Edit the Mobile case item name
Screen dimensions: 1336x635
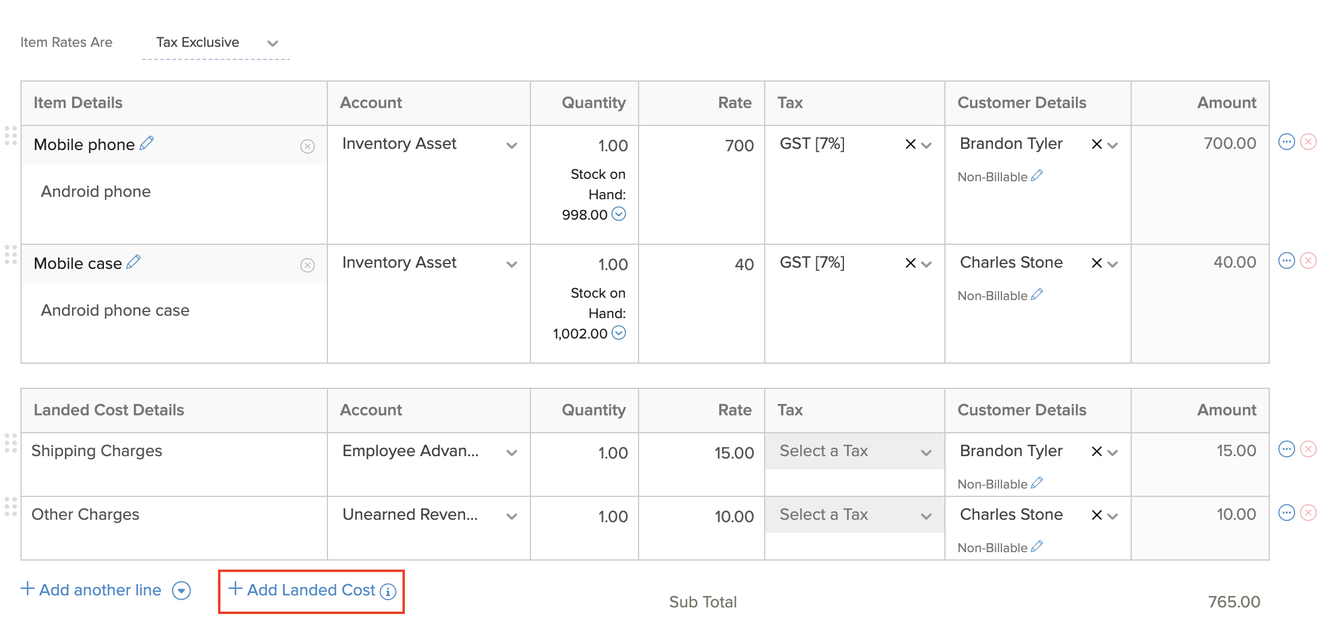[135, 262]
